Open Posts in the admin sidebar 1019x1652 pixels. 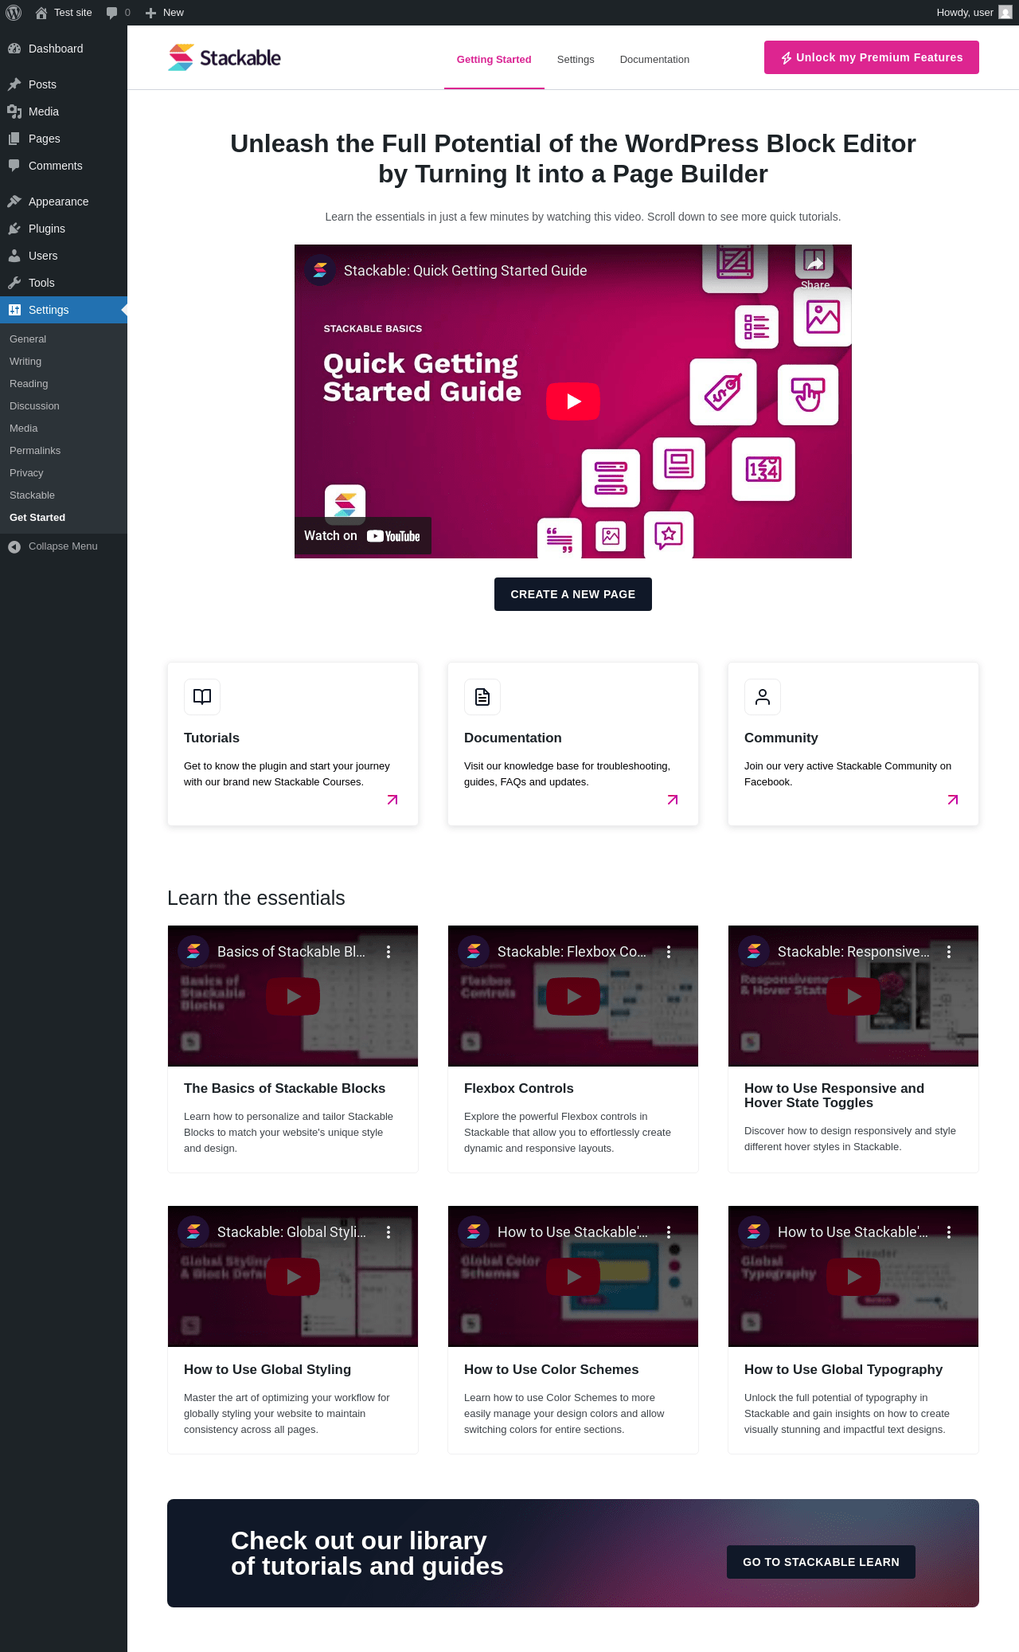click(64, 84)
